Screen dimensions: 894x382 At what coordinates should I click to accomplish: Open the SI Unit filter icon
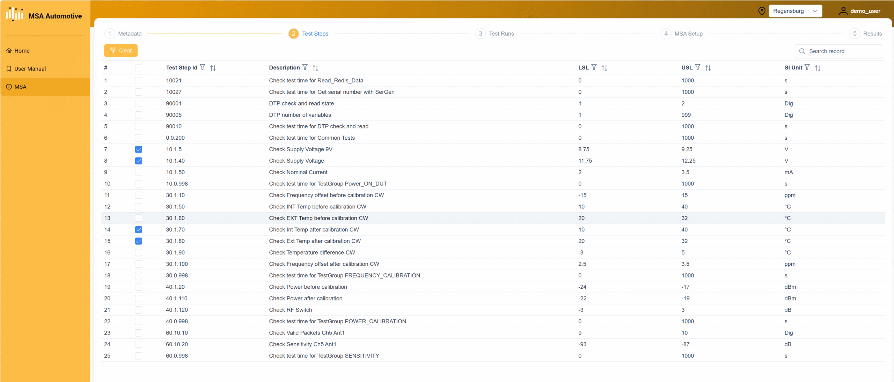click(807, 67)
